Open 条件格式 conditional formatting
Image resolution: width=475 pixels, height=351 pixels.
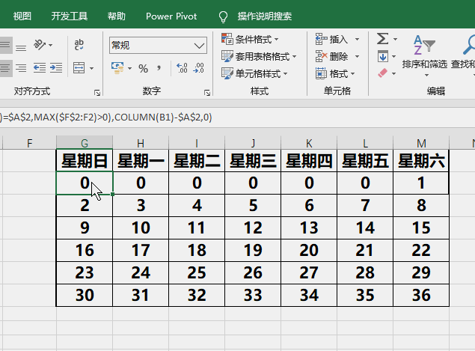[x=250, y=40]
